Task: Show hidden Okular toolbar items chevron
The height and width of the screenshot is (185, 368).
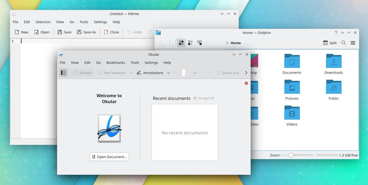Action: coord(246,73)
